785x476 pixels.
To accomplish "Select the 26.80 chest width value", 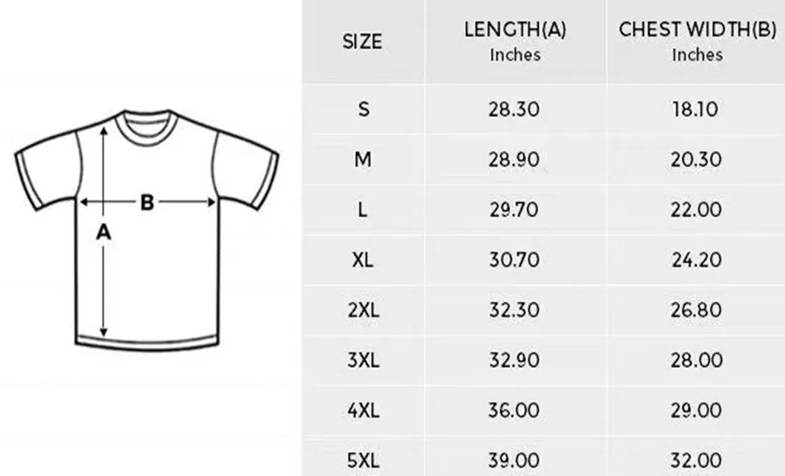I will (x=697, y=310).
